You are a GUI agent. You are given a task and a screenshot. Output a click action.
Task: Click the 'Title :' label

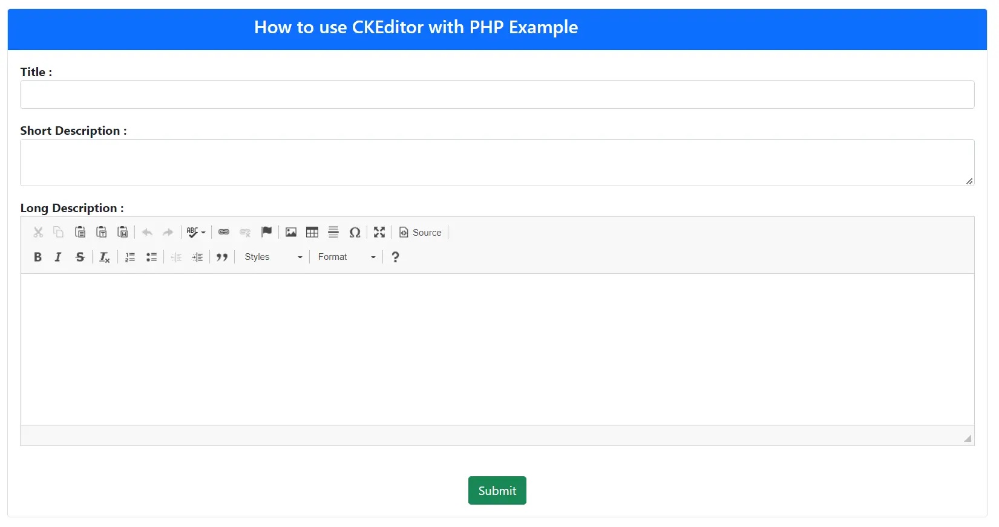pos(36,72)
